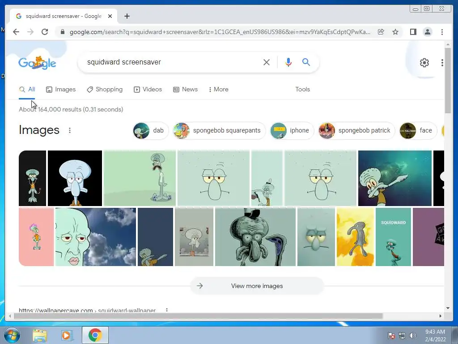
Task: Open sad standing Squidward green thumbnail
Action: coord(140,178)
